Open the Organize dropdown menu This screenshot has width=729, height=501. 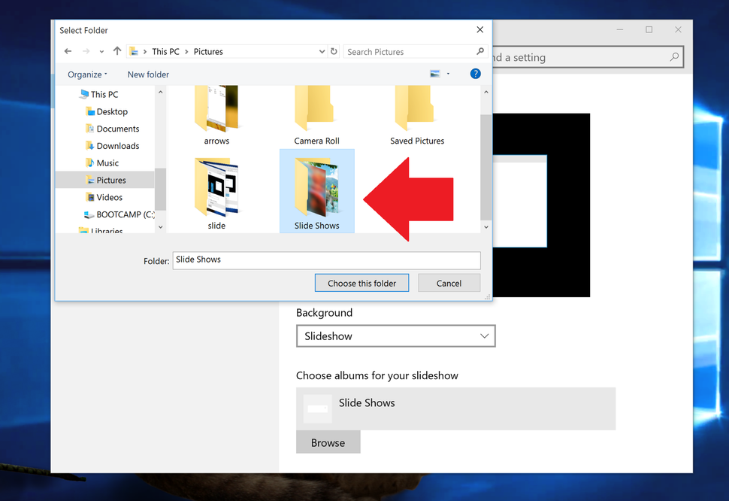click(86, 74)
